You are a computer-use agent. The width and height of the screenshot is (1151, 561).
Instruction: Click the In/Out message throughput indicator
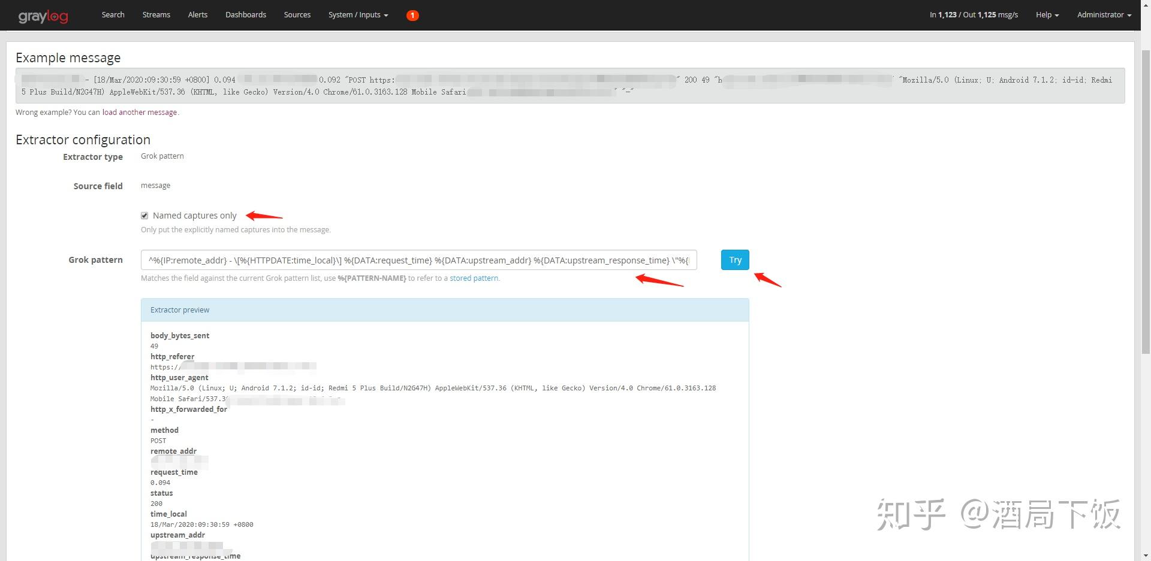[972, 14]
